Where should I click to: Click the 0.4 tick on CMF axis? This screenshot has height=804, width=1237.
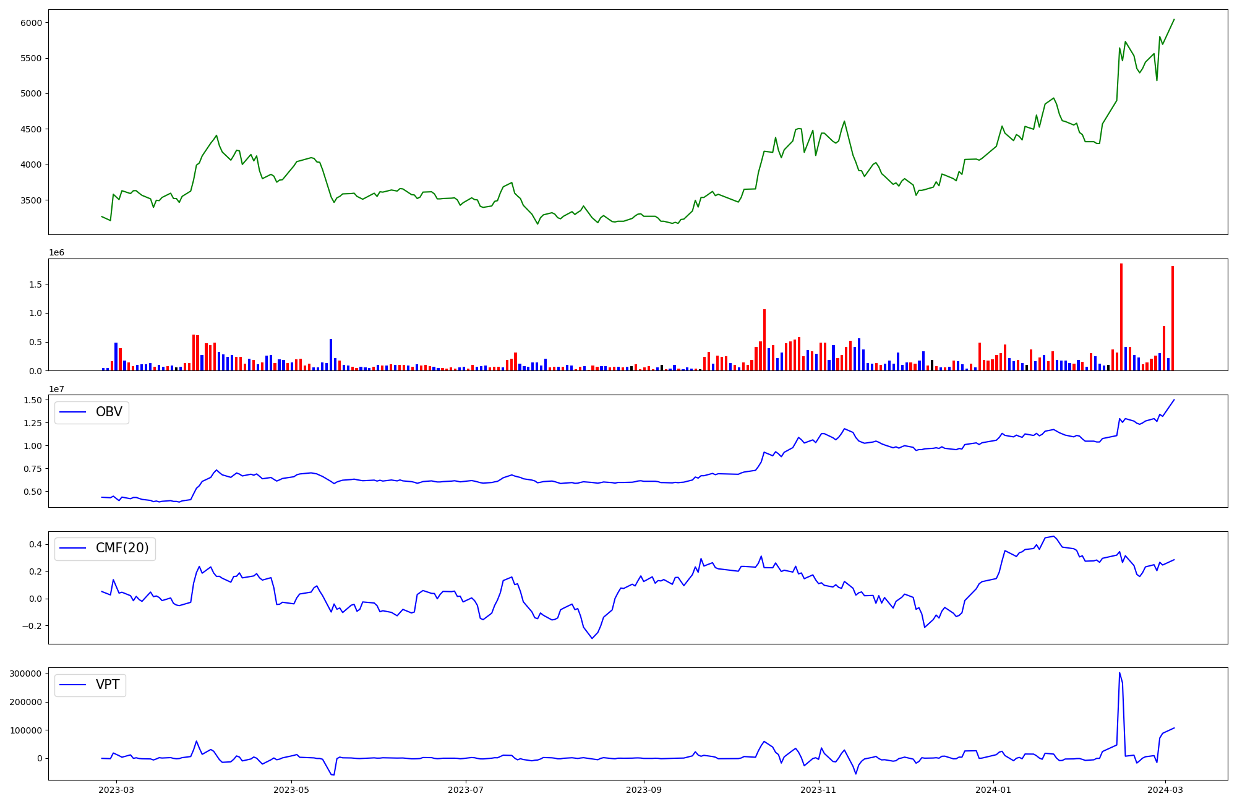tap(35, 544)
